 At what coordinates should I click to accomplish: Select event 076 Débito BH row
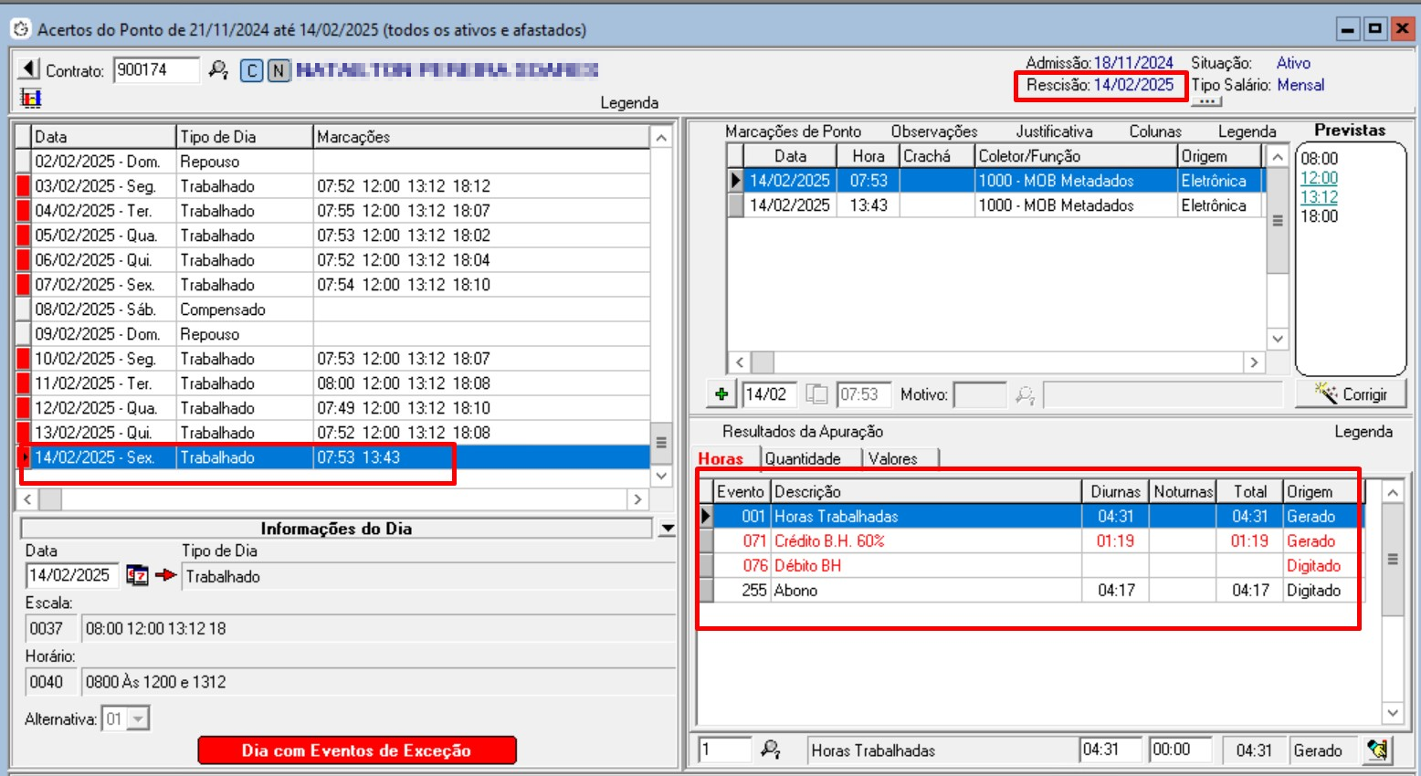point(1032,566)
